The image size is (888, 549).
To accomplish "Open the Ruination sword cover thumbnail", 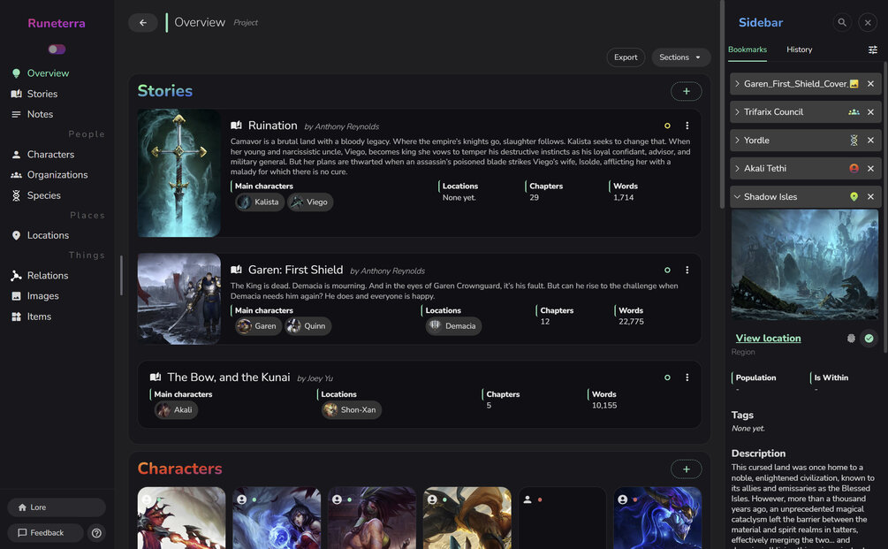I will 179,172.
